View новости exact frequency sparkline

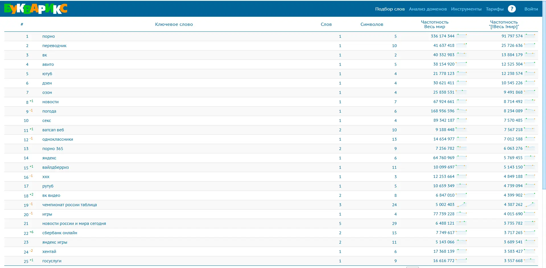(x=530, y=102)
